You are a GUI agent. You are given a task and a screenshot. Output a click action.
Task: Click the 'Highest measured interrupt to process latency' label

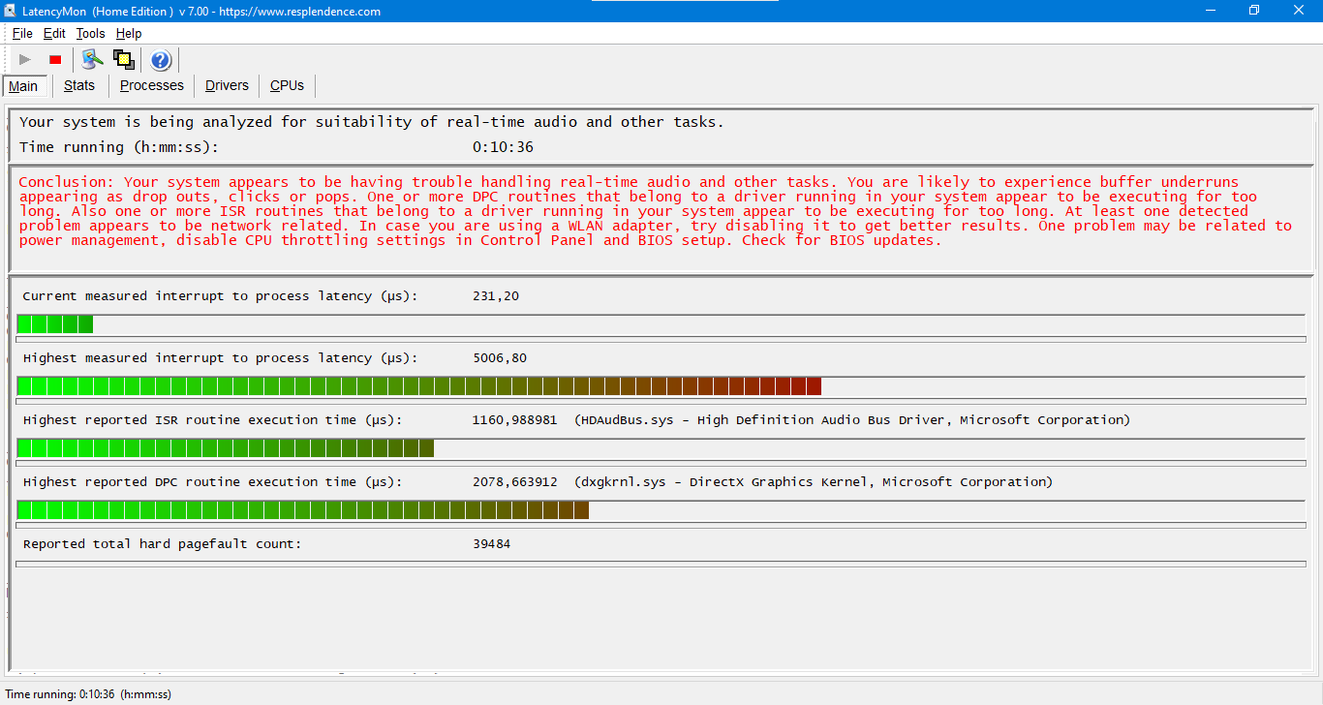[x=220, y=358]
